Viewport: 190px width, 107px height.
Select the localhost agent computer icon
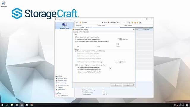point(64,26)
